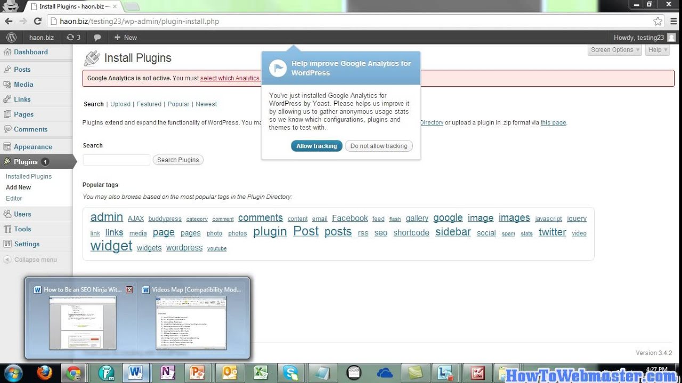The width and height of the screenshot is (682, 383).
Task: Switch to the Upload tab
Action: point(120,104)
